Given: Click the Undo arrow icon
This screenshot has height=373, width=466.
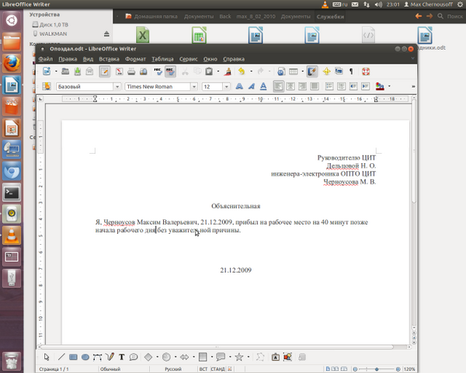Looking at the screenshot, I should [x=242, y=71].
